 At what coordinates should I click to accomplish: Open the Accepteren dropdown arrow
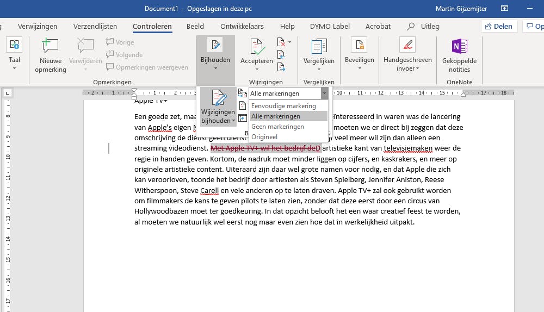257,70
